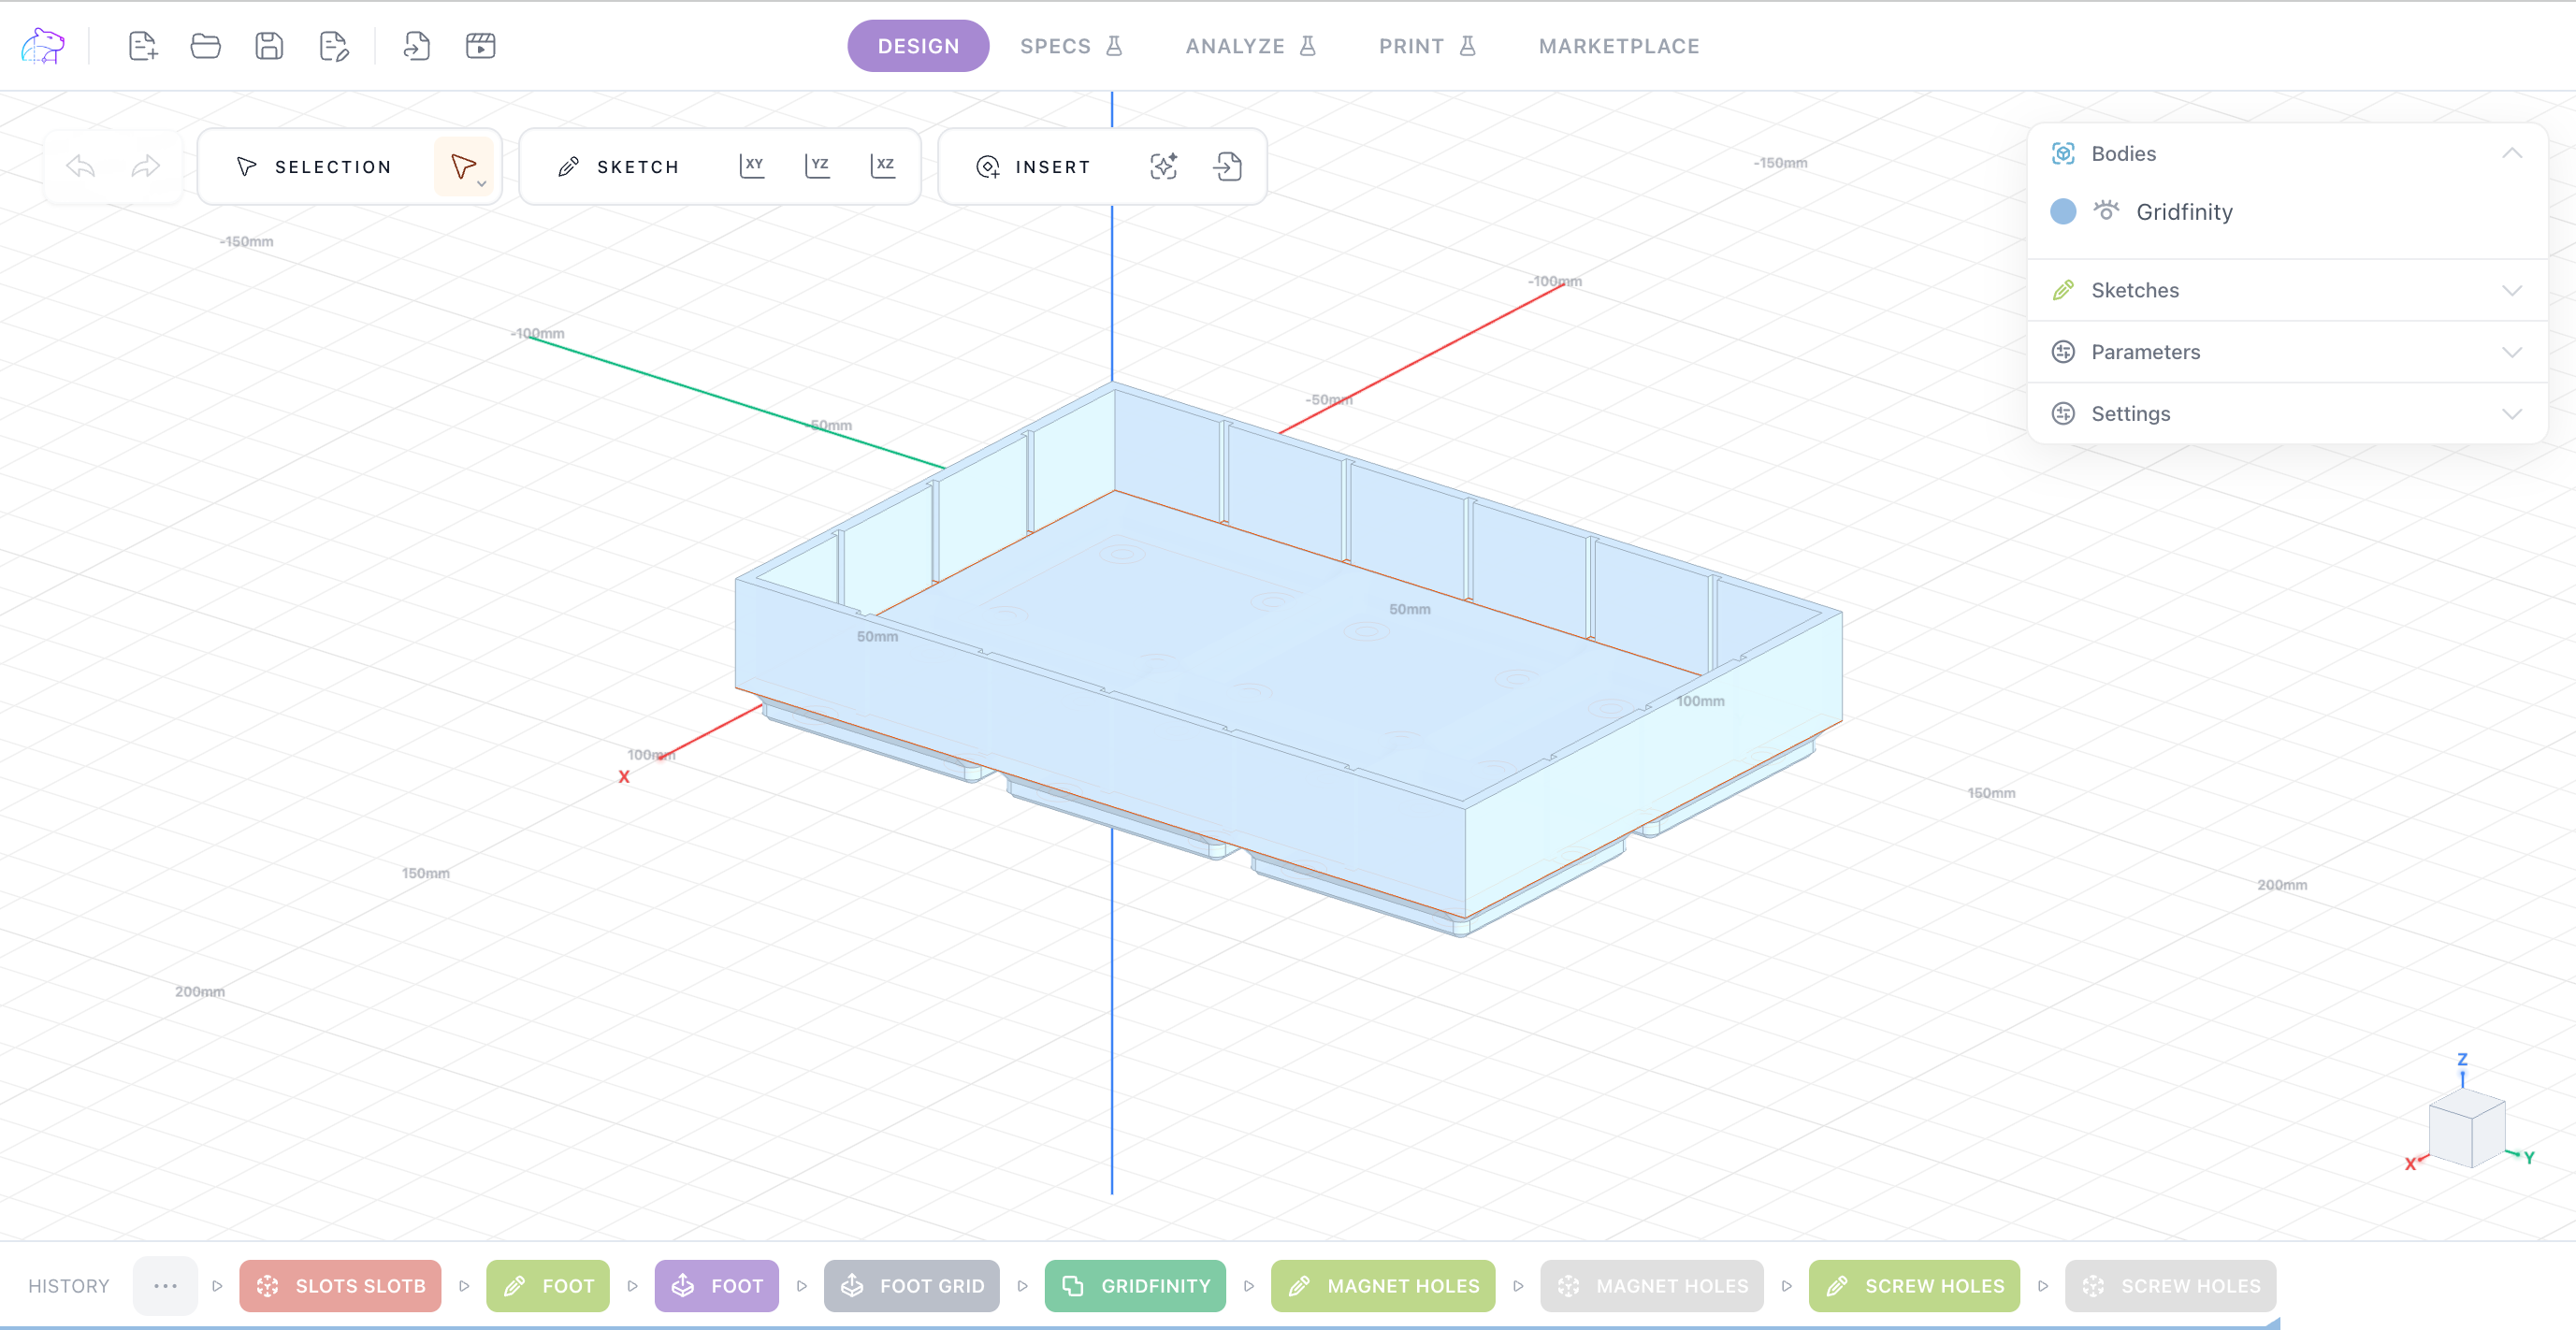
Task: Select Foot Grid history step
Action: (912, 1286)
